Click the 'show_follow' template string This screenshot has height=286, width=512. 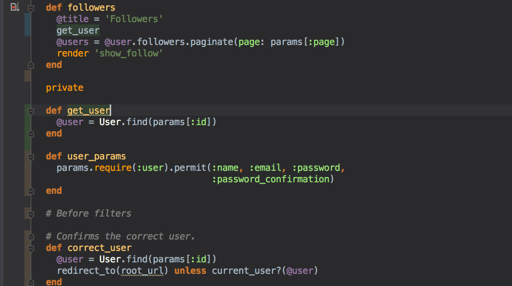click(129, 53)
